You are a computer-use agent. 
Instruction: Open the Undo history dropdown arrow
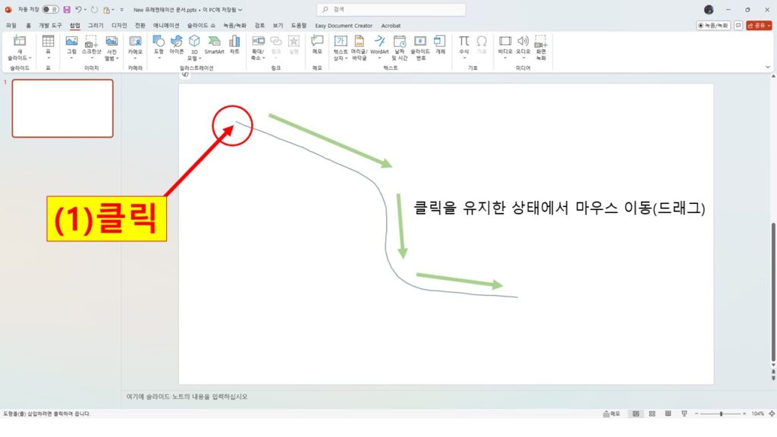(85, 9)
